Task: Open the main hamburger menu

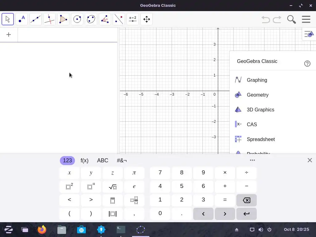Action: point(306,19)
